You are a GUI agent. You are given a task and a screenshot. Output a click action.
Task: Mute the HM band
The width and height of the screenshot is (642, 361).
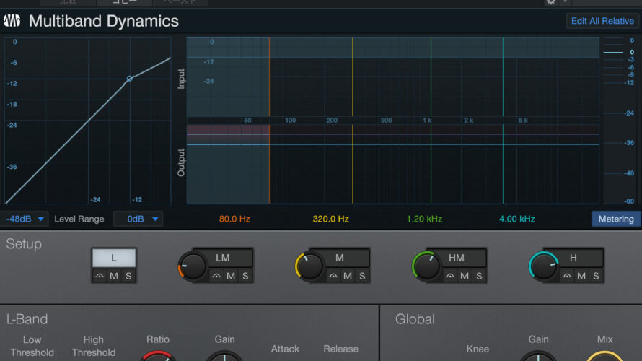click(x=465, y=277)
